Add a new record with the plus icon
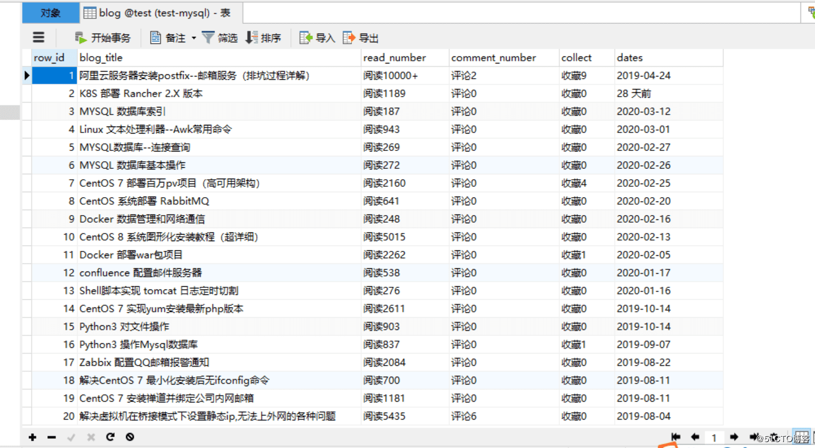The image size is (815, 448). click(32, 437)
